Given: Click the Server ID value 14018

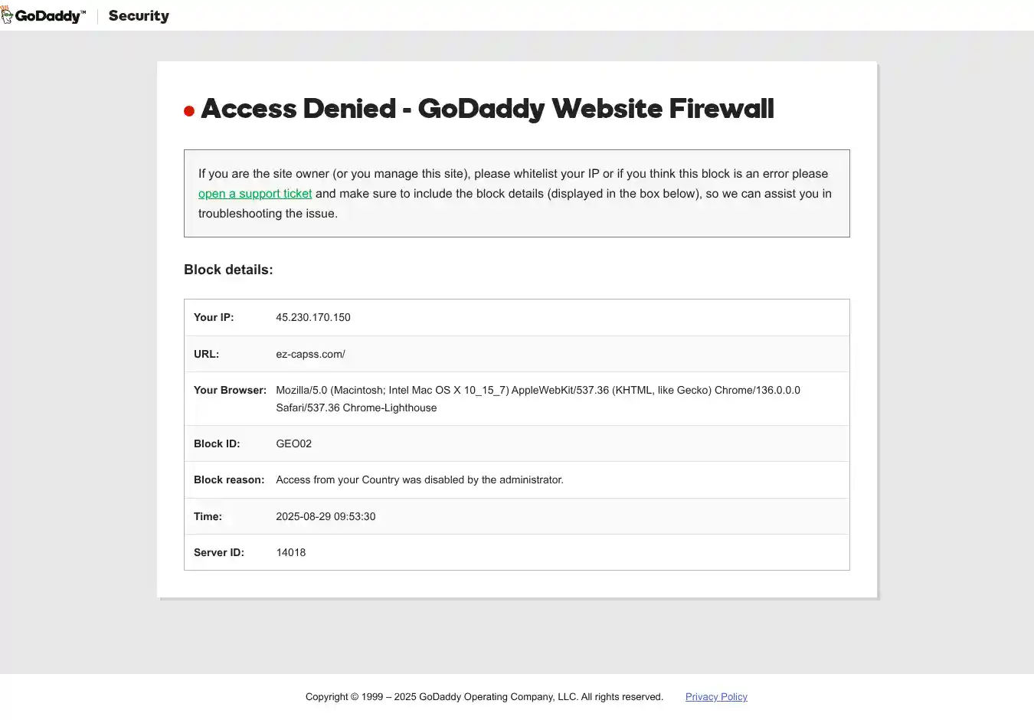Looking at the screenshot, I should (290, 552).
